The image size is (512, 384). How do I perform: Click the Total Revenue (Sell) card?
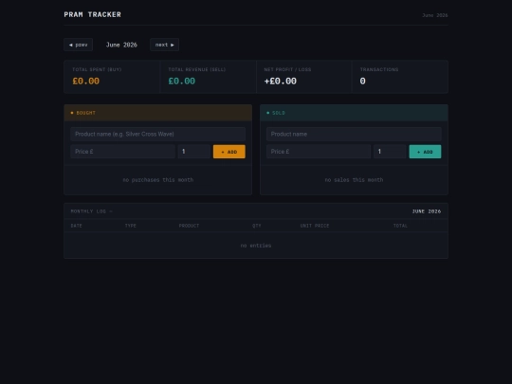[208, 77]
